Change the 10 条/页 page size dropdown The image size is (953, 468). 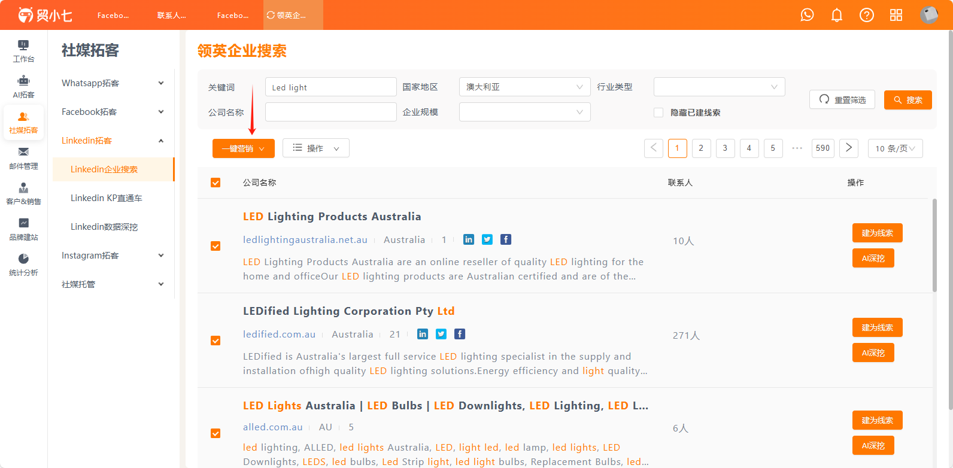click(896, 148)
